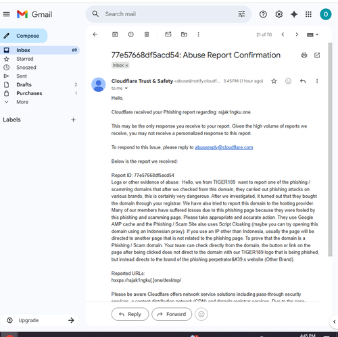Print this email conversation
The image size is (338, 337).
point(304,55)
